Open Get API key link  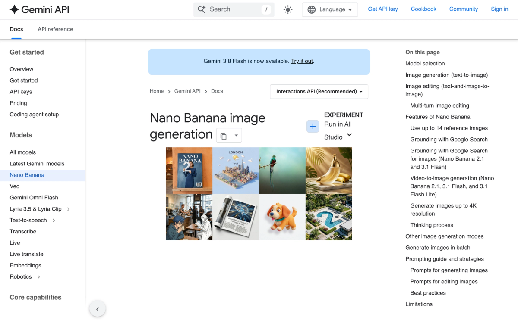pyautogui.click(x=383, y=9)
